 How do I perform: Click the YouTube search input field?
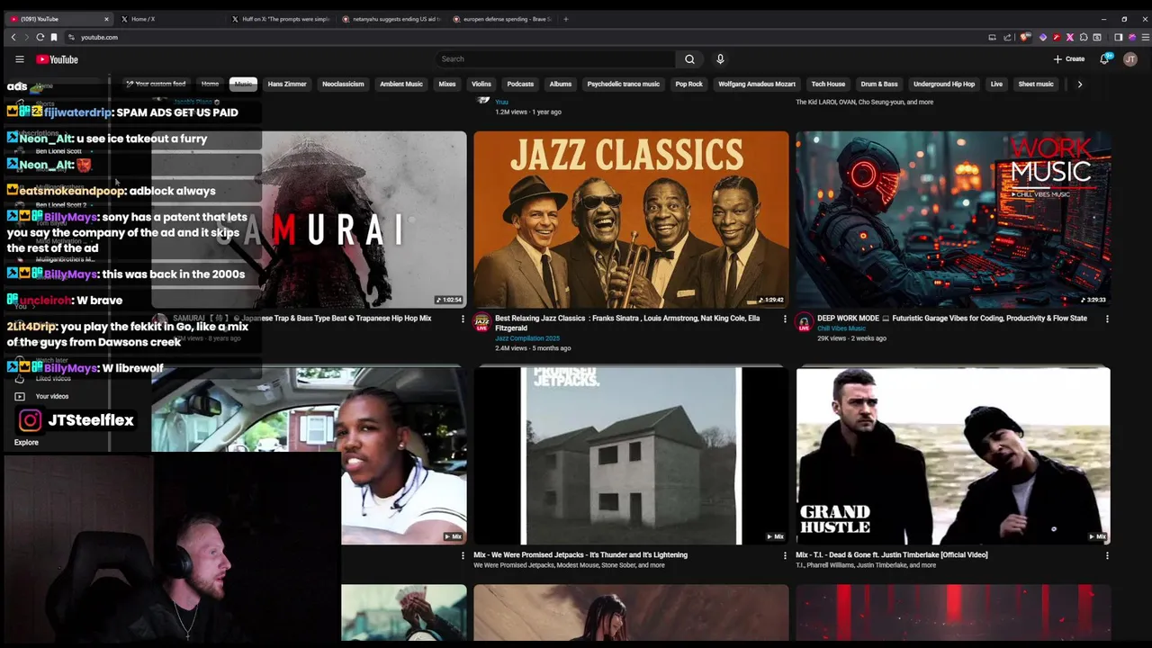[x=555, y=59]
